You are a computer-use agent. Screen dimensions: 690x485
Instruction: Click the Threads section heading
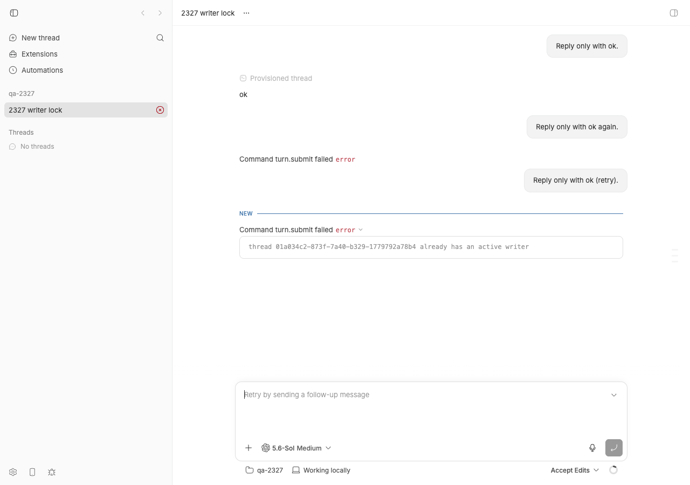pos(21,133)
